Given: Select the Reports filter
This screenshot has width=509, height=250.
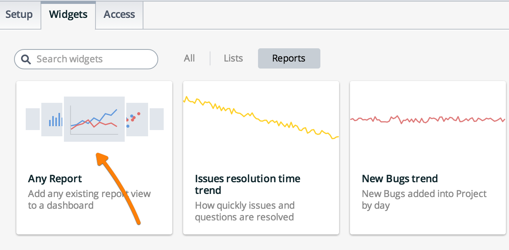Looking at the screenshot, I should (289, 58).
